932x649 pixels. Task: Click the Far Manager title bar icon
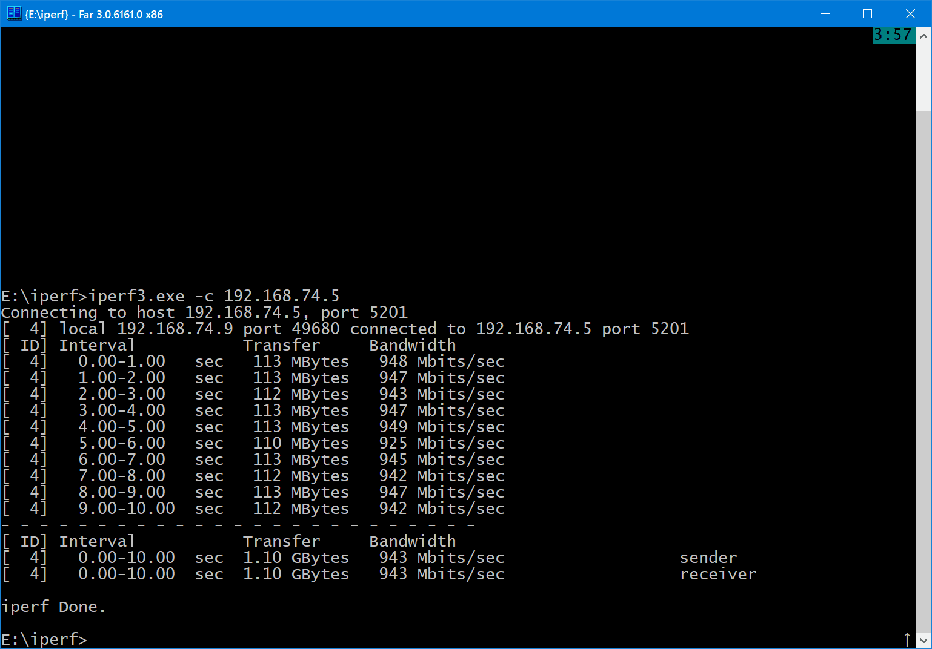tap(13, 13)
